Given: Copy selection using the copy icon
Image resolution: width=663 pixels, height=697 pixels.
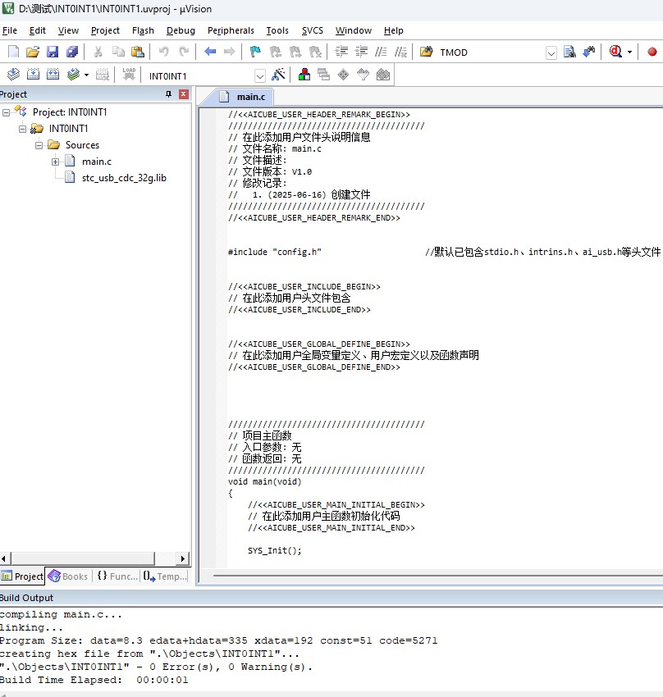Looking at the screenshot, I should click(x=118, y=52).
